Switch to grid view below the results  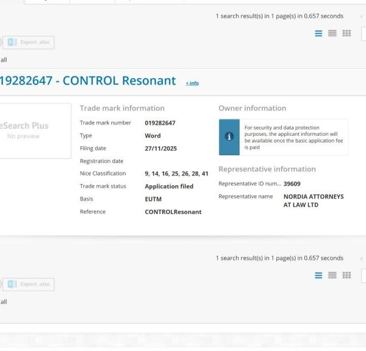pos(346,275)
